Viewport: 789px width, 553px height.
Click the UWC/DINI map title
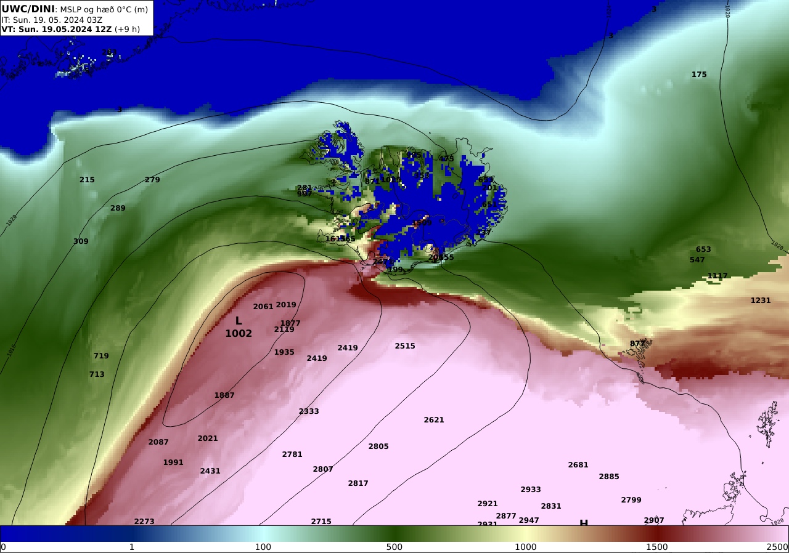(x=28, y=9)
